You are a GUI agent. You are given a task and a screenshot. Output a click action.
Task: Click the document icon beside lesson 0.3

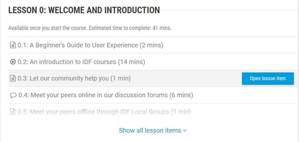click(13, 79)
